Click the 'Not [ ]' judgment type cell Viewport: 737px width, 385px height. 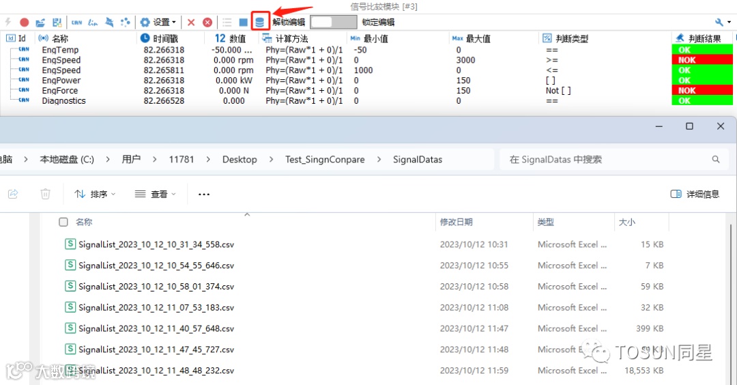558,90
